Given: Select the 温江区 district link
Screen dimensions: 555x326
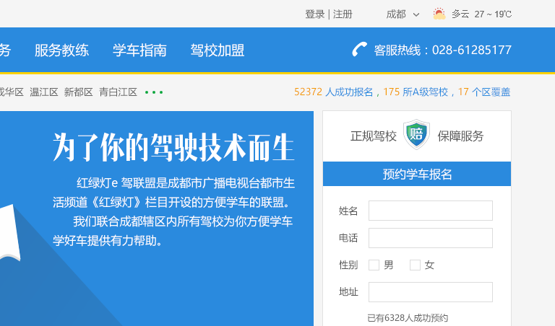Looking at the screenshot, I should point(44,92).
